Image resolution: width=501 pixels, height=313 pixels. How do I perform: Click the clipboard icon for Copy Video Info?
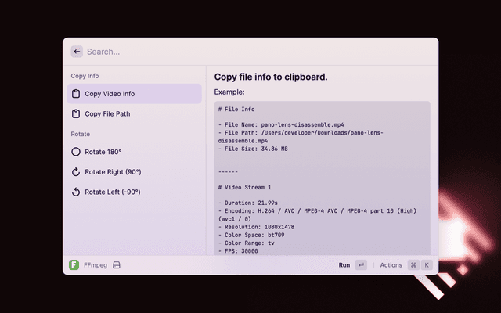click(x=75, y=94)
